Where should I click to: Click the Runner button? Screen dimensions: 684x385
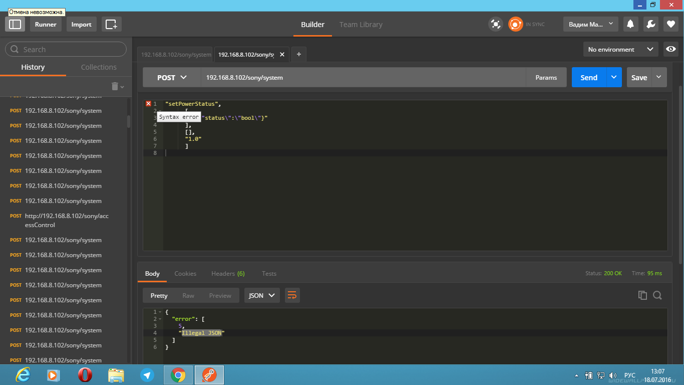[46, 24]
